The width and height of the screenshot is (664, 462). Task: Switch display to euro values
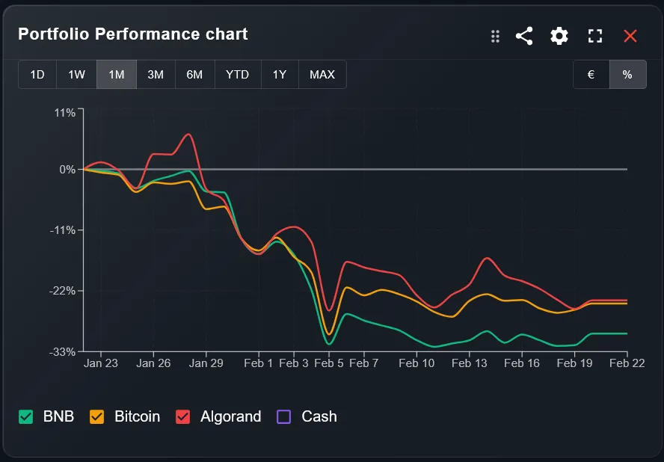pyautogui.click(x=591, y=74)
